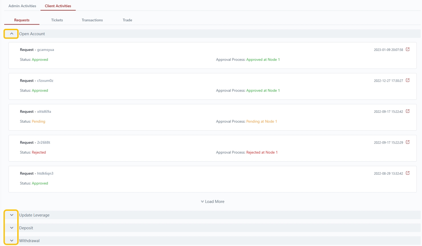Screen dimensions: 422x246
Task: Open external link for request htdk6qn3
Action: 408,173
